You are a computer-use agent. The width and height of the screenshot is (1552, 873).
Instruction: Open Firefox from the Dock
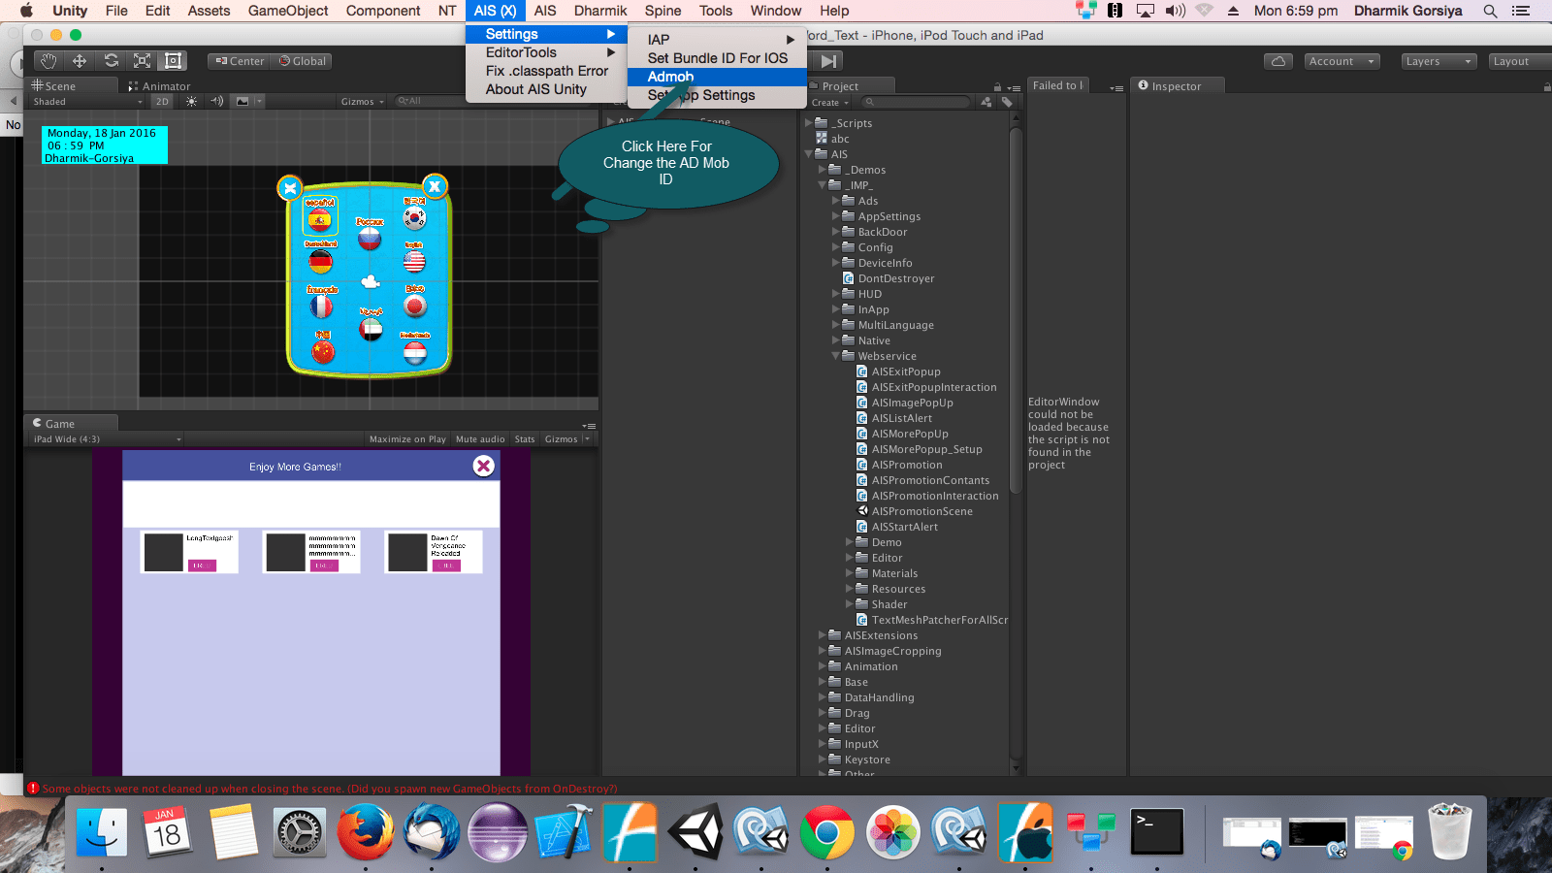point(366,832)
